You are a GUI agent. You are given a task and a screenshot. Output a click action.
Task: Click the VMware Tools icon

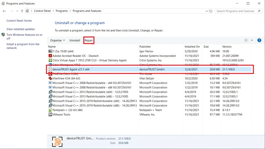pos(50,114)
